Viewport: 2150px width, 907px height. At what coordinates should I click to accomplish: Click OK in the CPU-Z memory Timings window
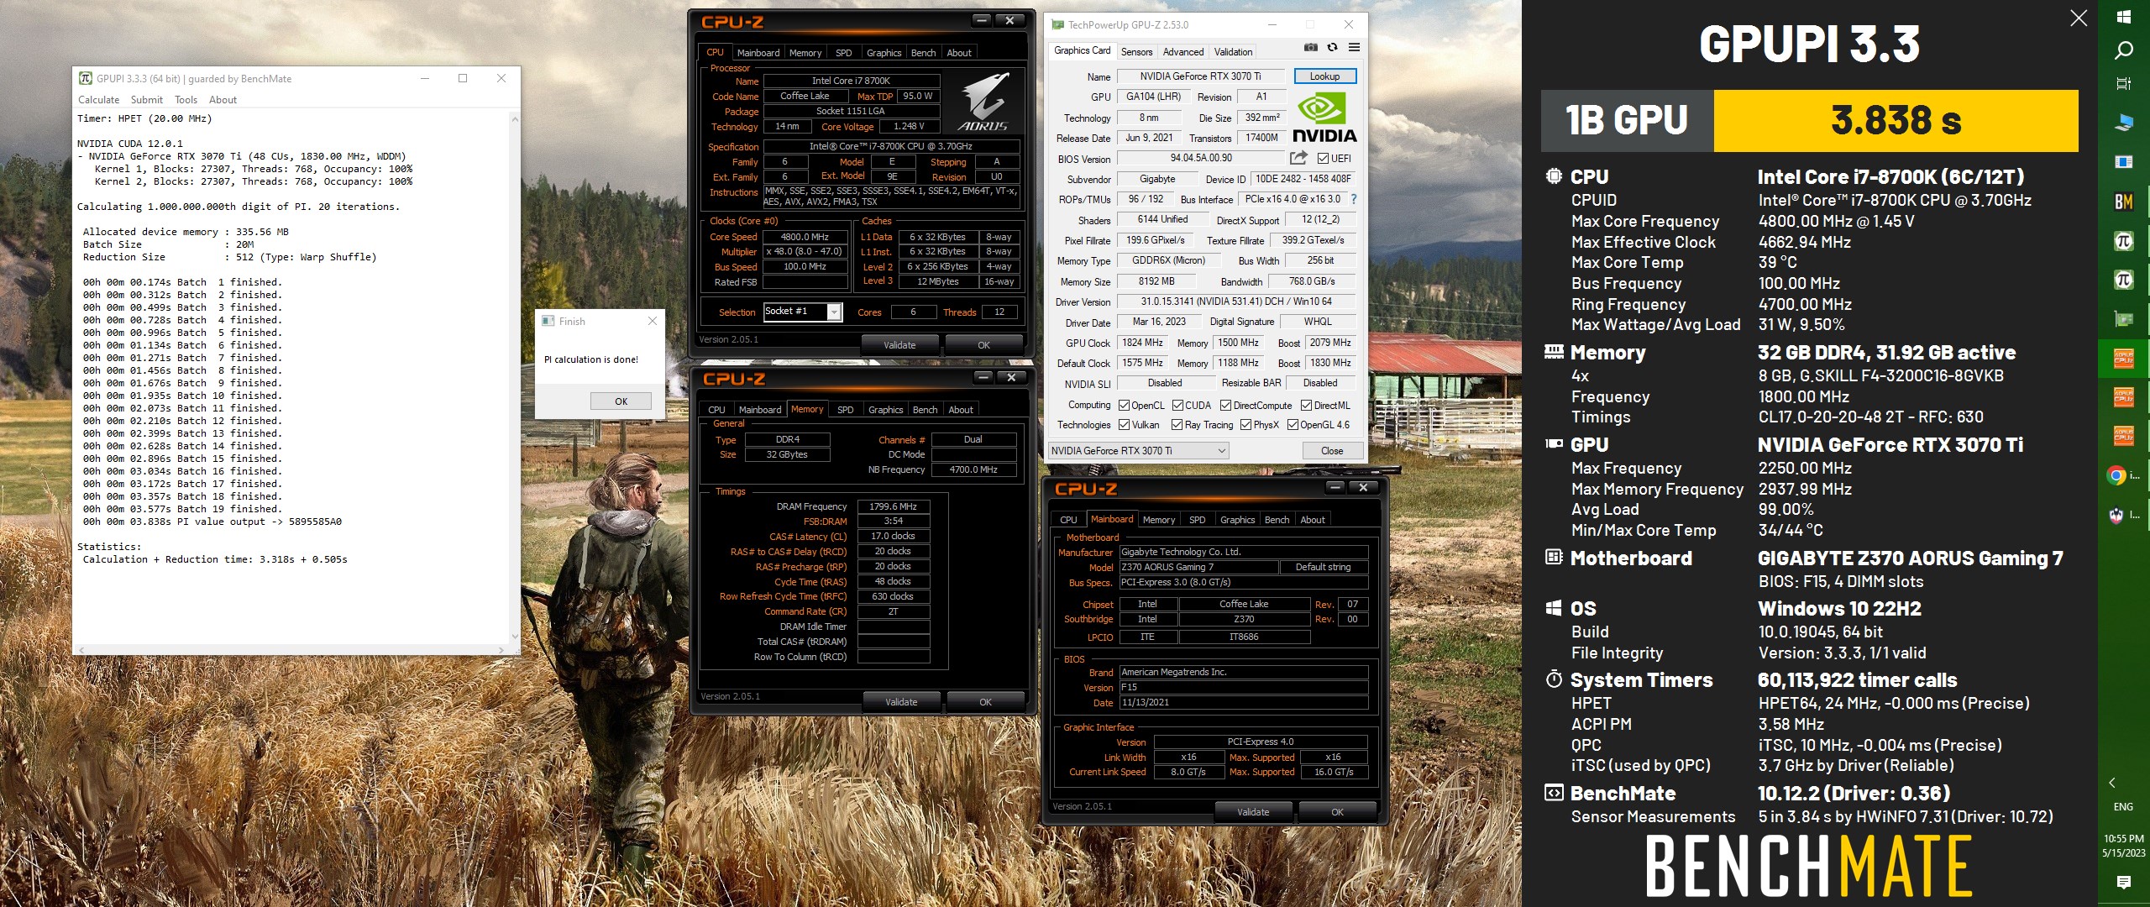pos(985,702)
